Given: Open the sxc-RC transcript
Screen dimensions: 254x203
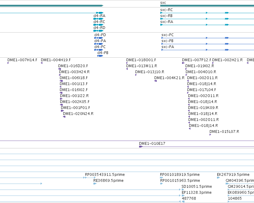Looking at the screenshot, I should pyautogui.click(x=167, y=10).
